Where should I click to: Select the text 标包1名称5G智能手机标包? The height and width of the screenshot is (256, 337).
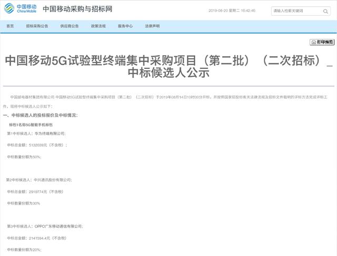[x=31, y=125]
